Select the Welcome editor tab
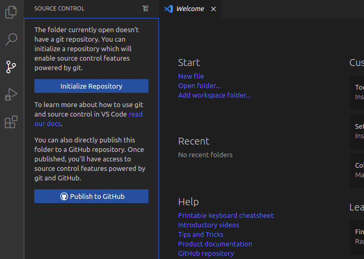 point(190,9)
